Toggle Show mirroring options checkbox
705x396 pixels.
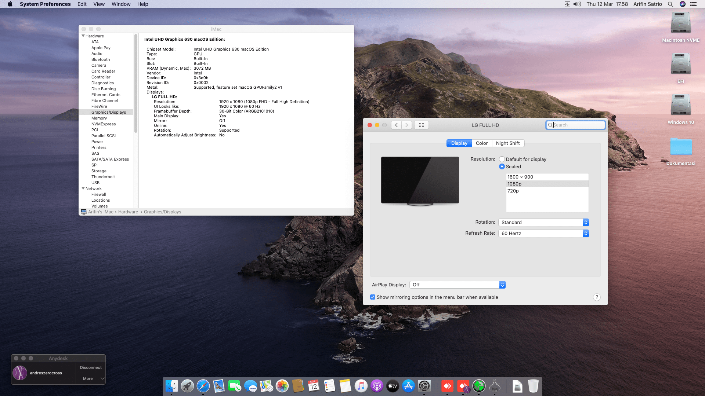click(373, 297)
